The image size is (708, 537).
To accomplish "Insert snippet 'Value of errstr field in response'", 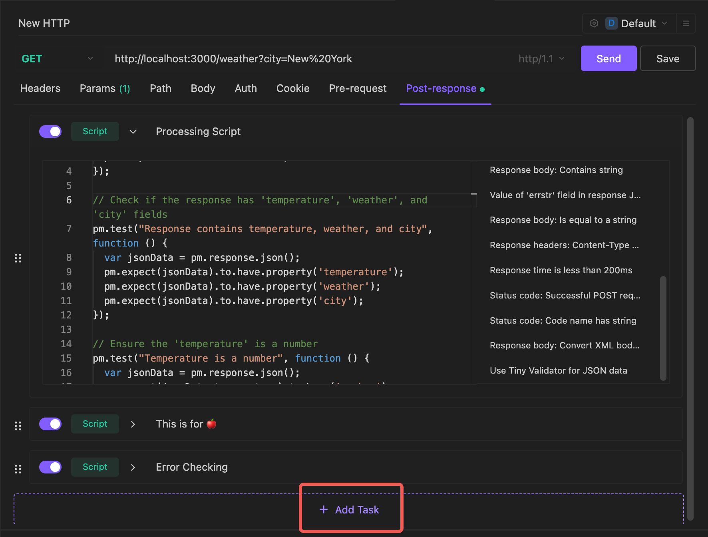I will tap(565, 195).
